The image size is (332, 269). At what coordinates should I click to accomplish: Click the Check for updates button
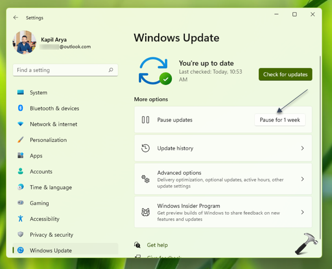(285, 74)
